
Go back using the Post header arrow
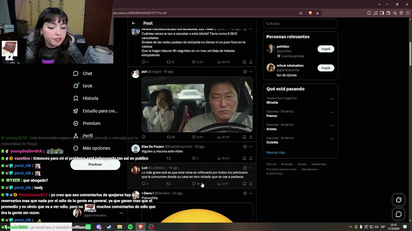tap(134, 23)
